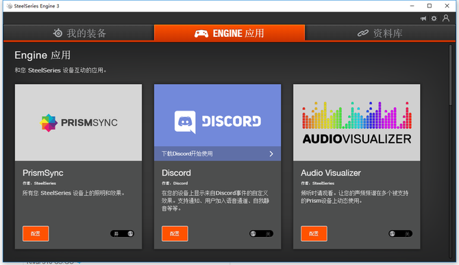459x265 pixels.
Task: Click the 配置 button for PrismSync
Action: click(36, 234)
